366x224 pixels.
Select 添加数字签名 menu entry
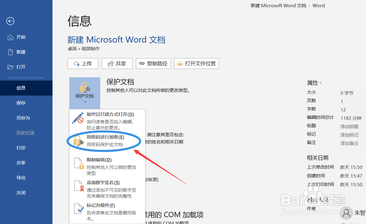(x=107, y=189)
